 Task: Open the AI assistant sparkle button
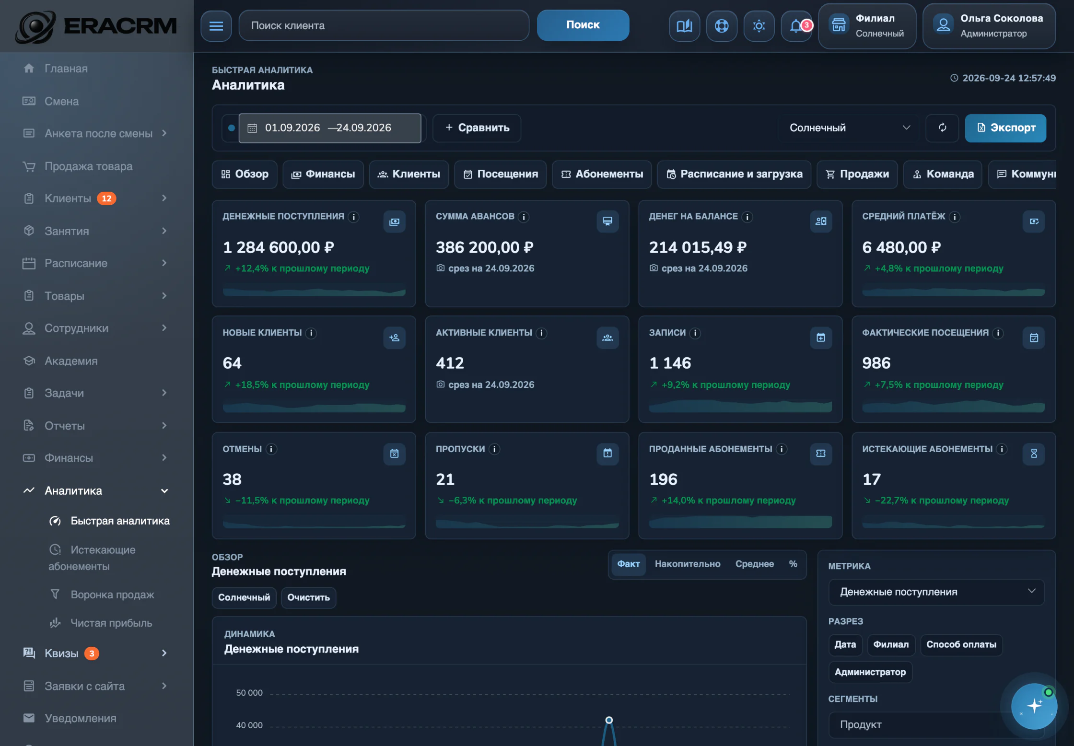(x=1034, y=706)
